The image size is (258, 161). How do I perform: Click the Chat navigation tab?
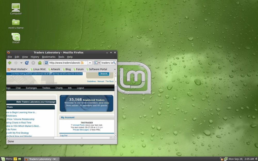[18, 88]
